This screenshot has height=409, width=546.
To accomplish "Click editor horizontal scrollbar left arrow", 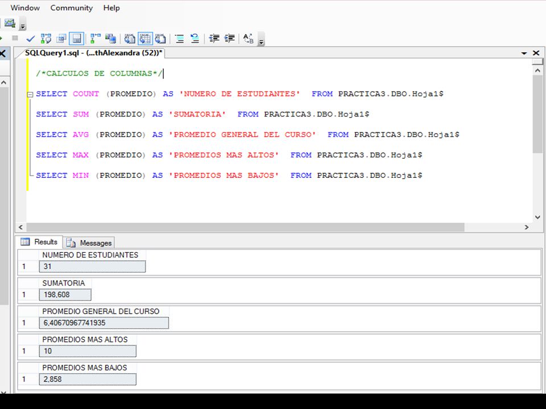I will (x=20, y=227).
